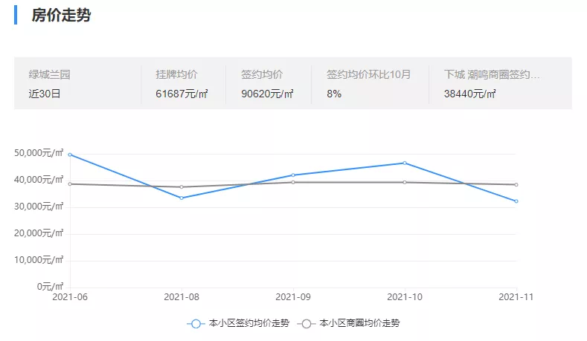
Task: Click gray line data point at 2021-11
Action: pyautogui.click(x=516, y=185)
